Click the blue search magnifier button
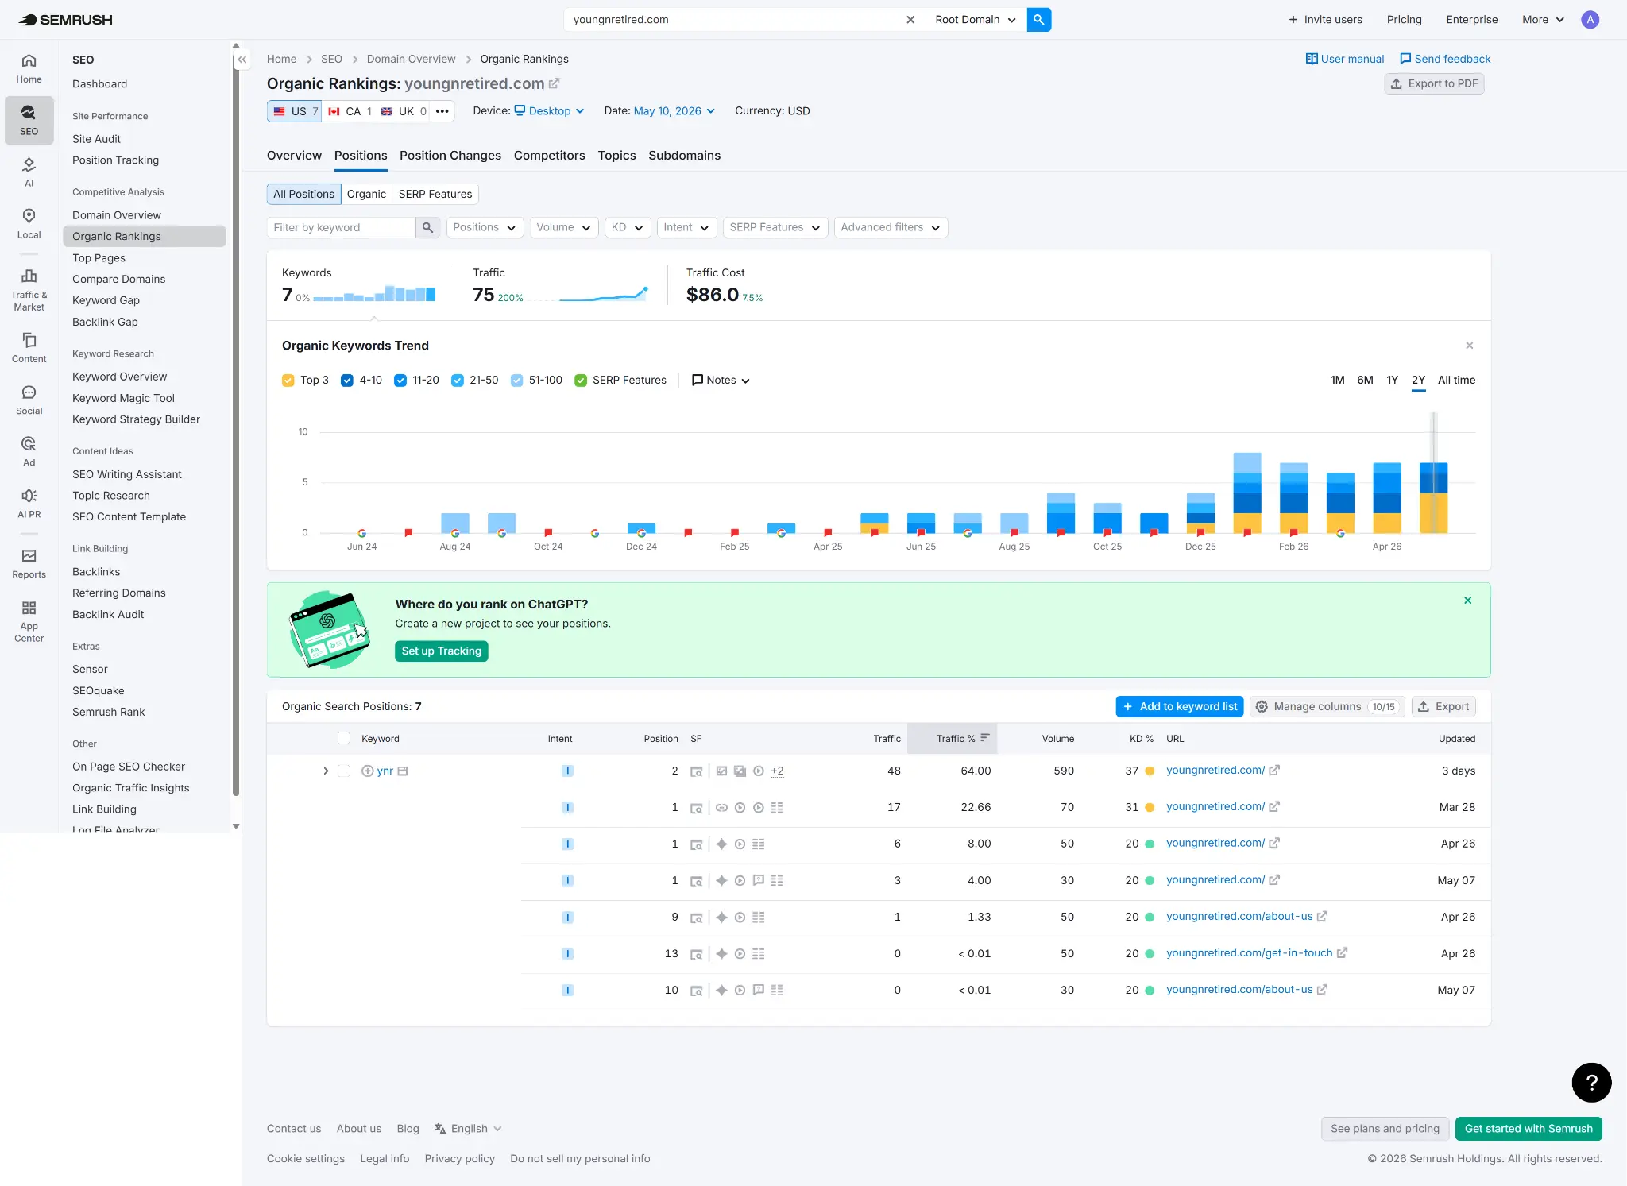 1038,20
